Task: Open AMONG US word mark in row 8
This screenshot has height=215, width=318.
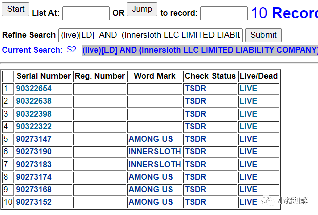Action: pos(151,177)
